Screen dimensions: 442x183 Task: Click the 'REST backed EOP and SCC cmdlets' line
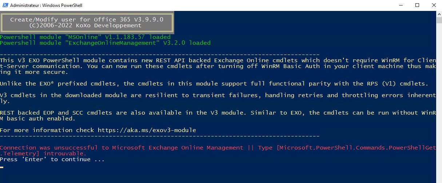(x=218, y=116)
